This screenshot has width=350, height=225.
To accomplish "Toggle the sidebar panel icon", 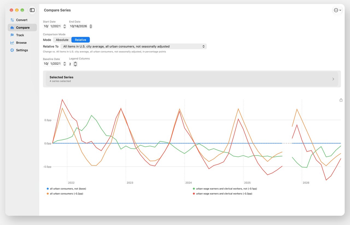I will [32, 10].
